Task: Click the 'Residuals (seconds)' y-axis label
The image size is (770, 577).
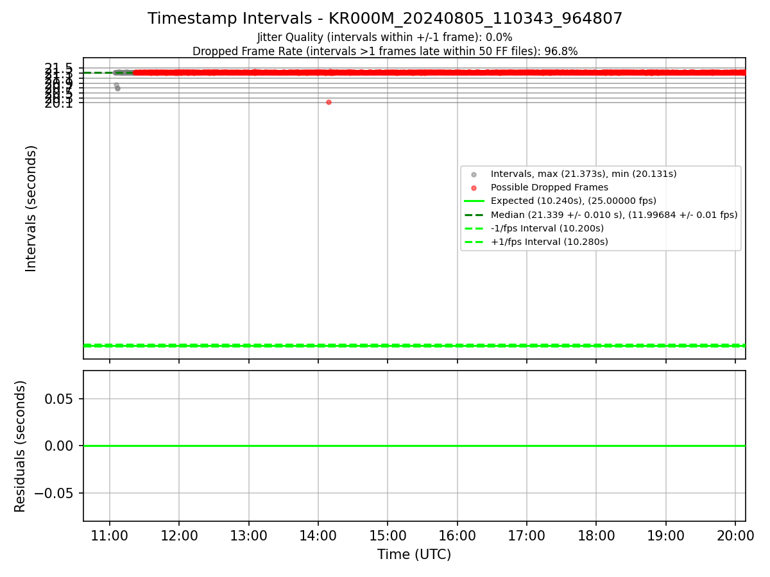Action: coord(21,446)
